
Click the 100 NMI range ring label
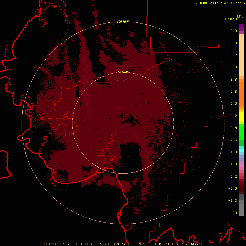123,22
